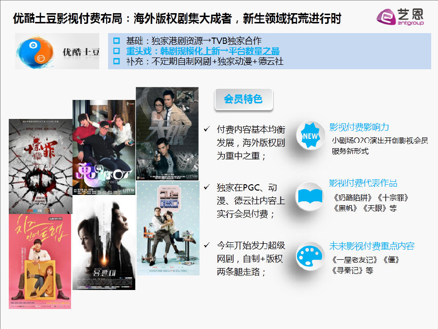Open the Yong-pal Korean drama poster
Viewport: 438px width, 329px height.
[104, 242]
